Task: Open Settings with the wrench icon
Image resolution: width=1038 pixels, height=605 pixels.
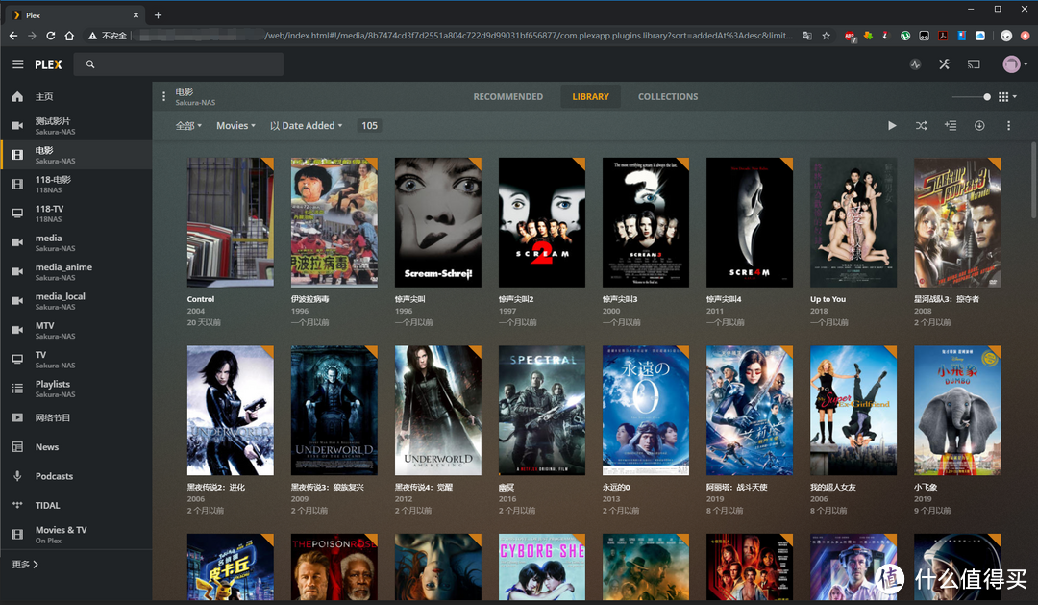Action: click(x=945, y=64)
